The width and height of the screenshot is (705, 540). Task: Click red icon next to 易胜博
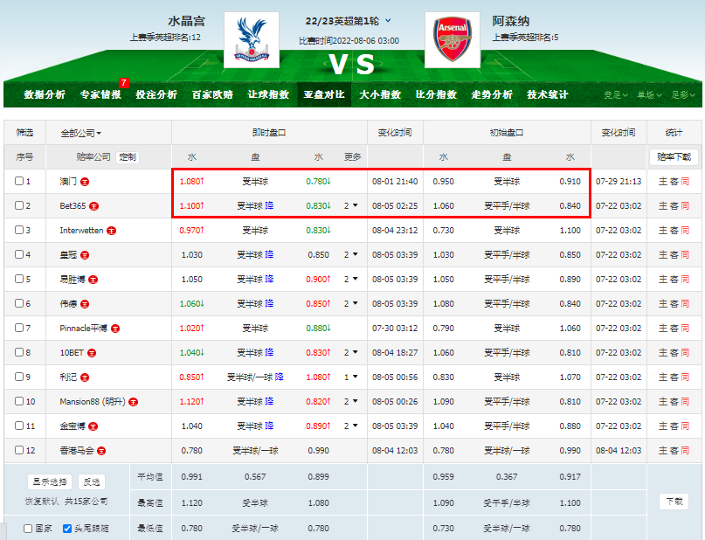[93, 280]
